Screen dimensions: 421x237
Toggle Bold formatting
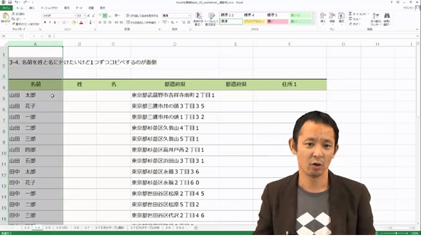tap(45, 22)
